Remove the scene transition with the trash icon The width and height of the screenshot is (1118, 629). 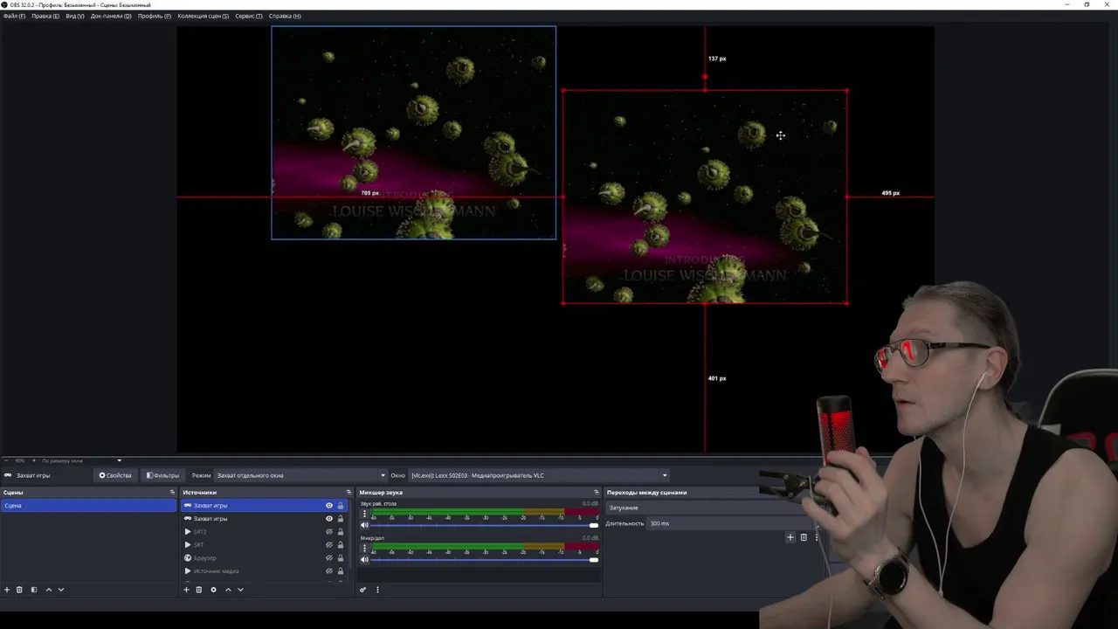[x=804, y=537]
